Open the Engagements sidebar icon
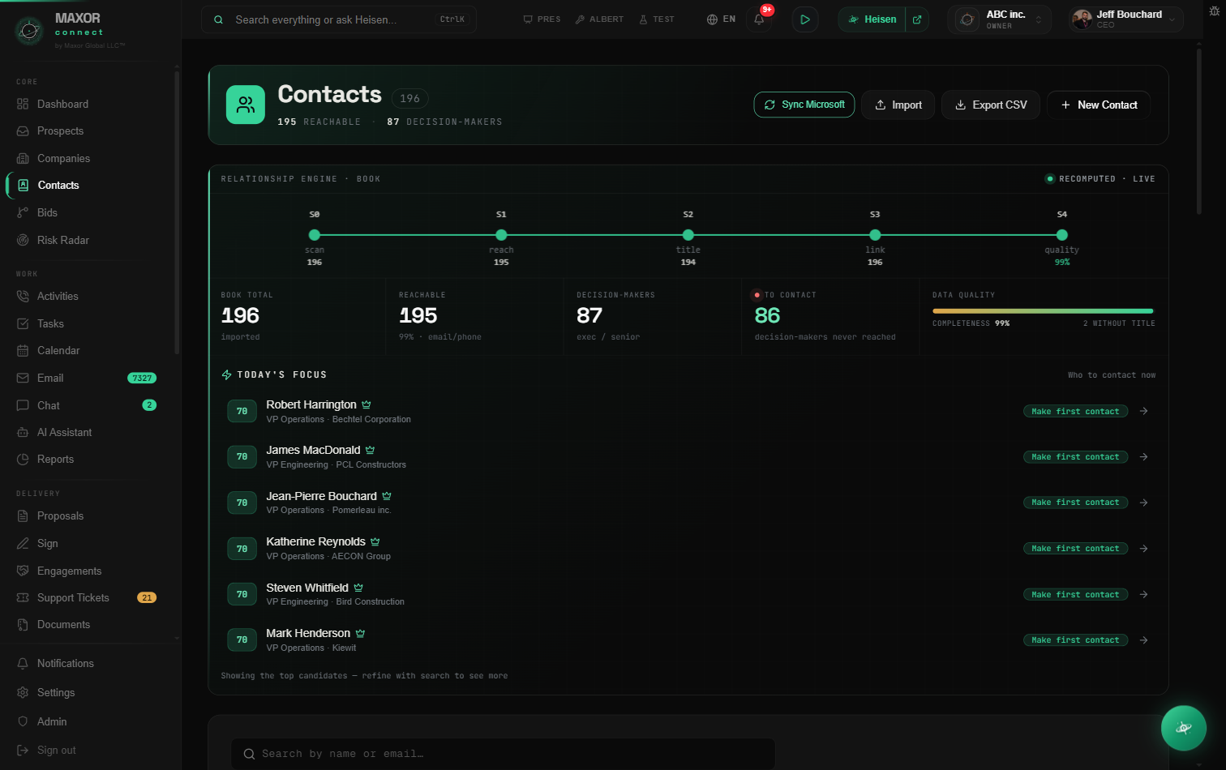 click(x=23, y=571)
